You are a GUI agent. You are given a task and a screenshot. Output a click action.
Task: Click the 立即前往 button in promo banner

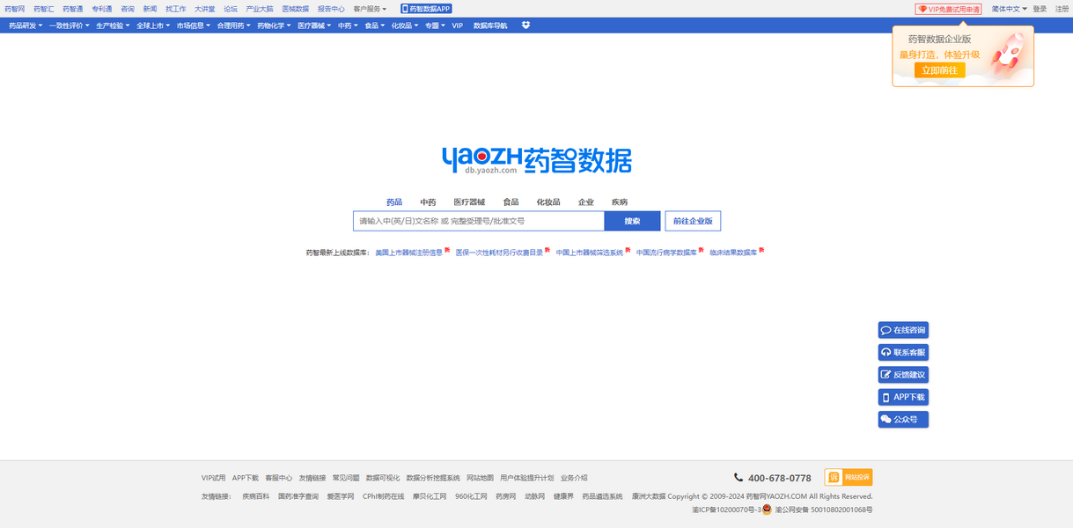pos(939,70)
